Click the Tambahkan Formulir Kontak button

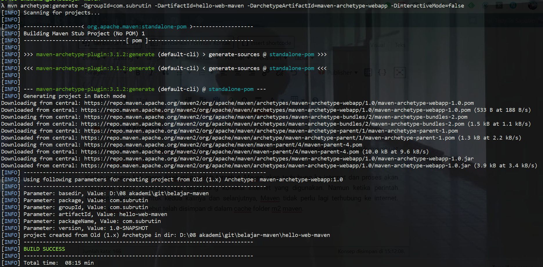[192, 43]
